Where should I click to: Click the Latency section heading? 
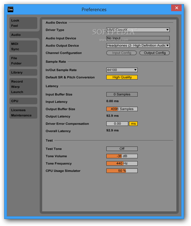[52, 86]
